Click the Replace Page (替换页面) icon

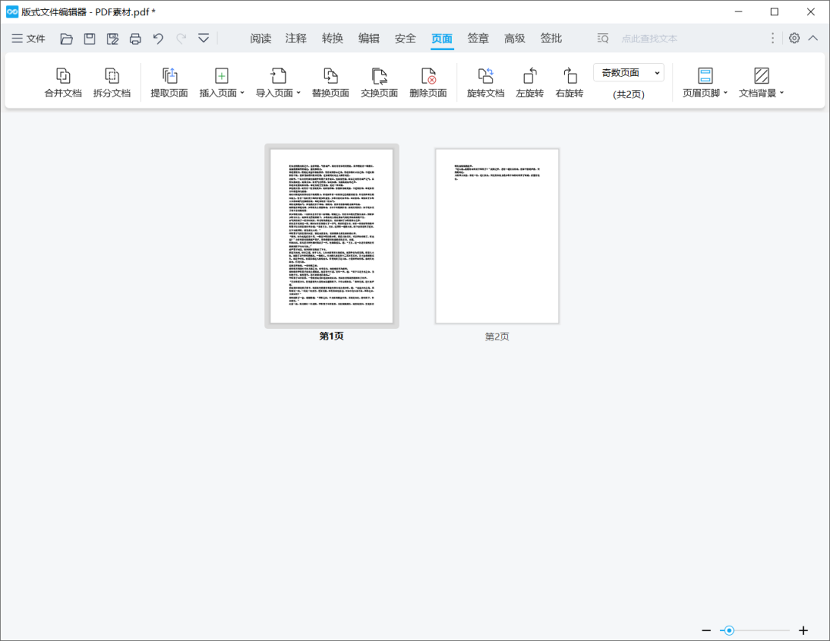click(x=330, y=76)
